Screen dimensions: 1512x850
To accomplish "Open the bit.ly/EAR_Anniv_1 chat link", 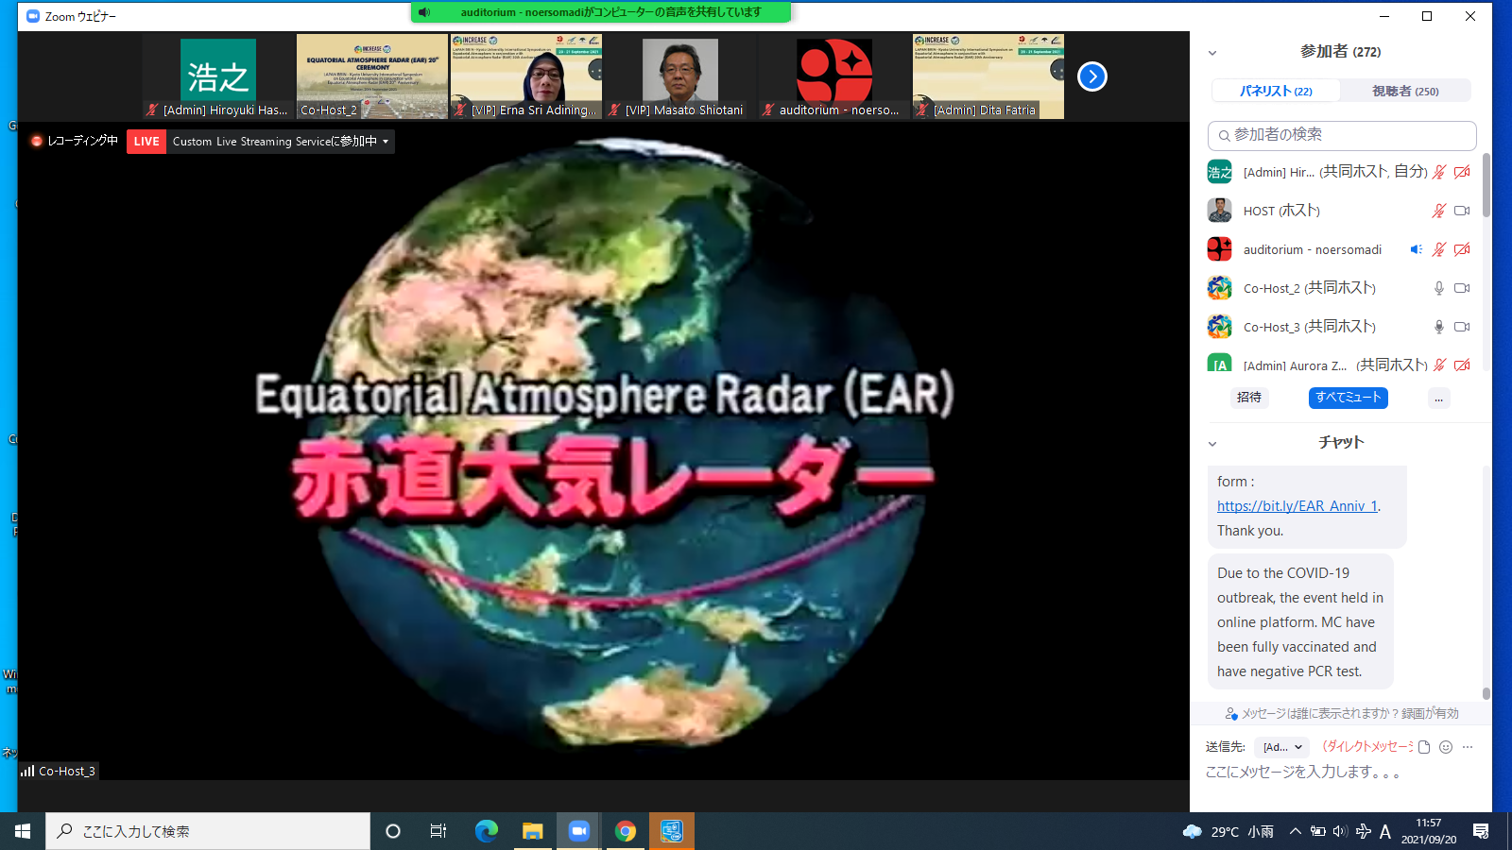I will [x=1297, y=506].
